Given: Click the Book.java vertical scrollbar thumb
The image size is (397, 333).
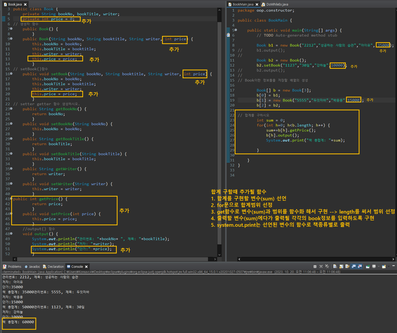Looking at the screenshot, I should (219, 133).
